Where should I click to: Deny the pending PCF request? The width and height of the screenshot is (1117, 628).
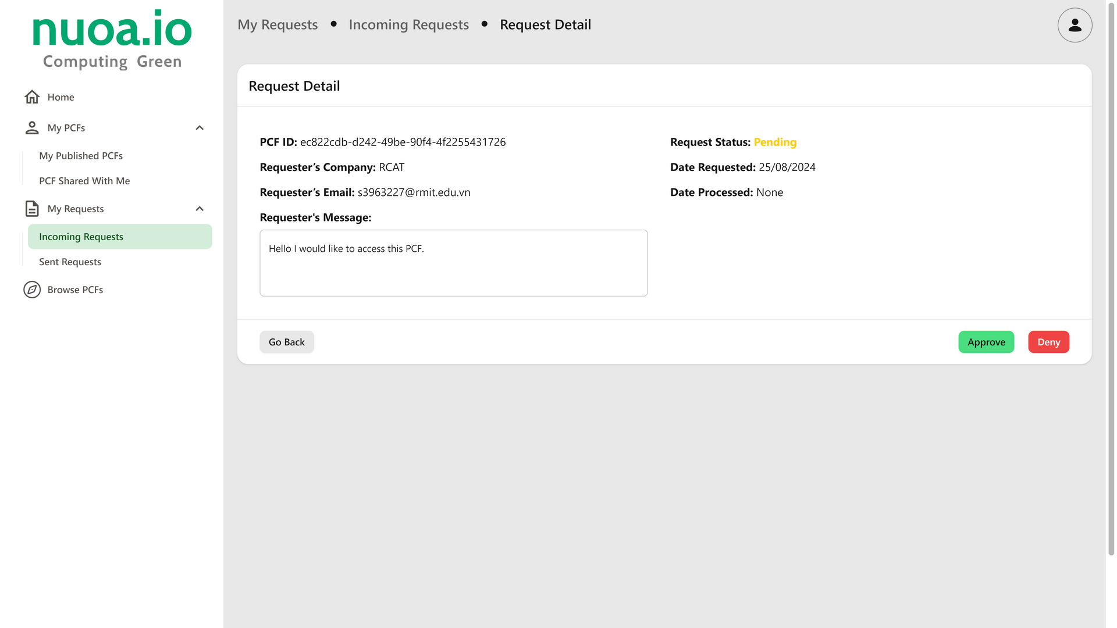(1048, 342)
